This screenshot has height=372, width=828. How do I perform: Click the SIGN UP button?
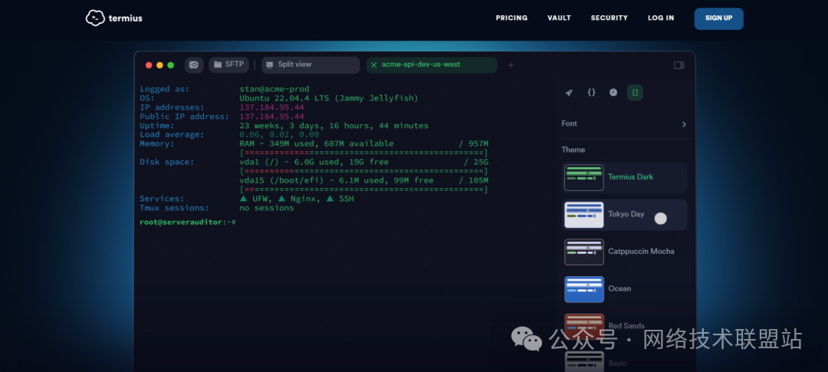718,18
